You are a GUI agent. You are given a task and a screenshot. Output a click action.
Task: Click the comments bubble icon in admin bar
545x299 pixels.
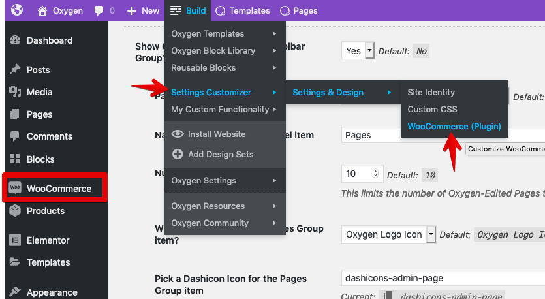coord(99,11)
